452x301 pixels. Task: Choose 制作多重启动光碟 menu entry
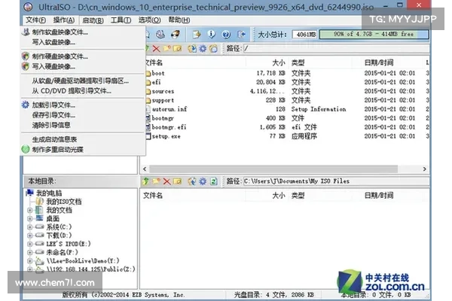click(x=83, y=150)
